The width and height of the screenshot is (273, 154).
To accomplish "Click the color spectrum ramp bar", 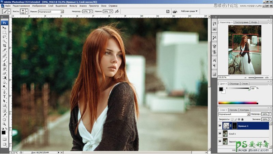I will [x=238, y=103].
